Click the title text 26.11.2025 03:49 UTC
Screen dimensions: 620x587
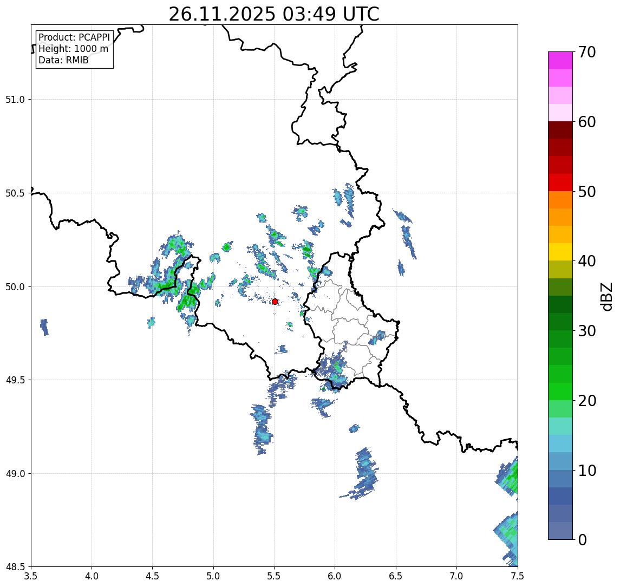(x=274, y=14)
